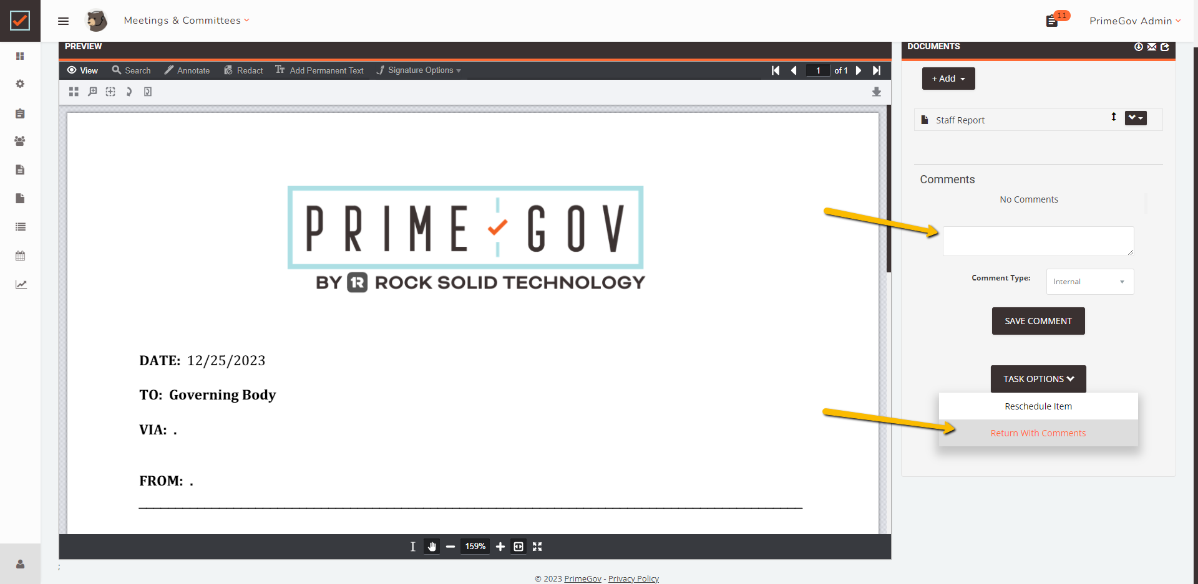
Task: Click the preview vertical scrollbar
Action: pos(889,189)
